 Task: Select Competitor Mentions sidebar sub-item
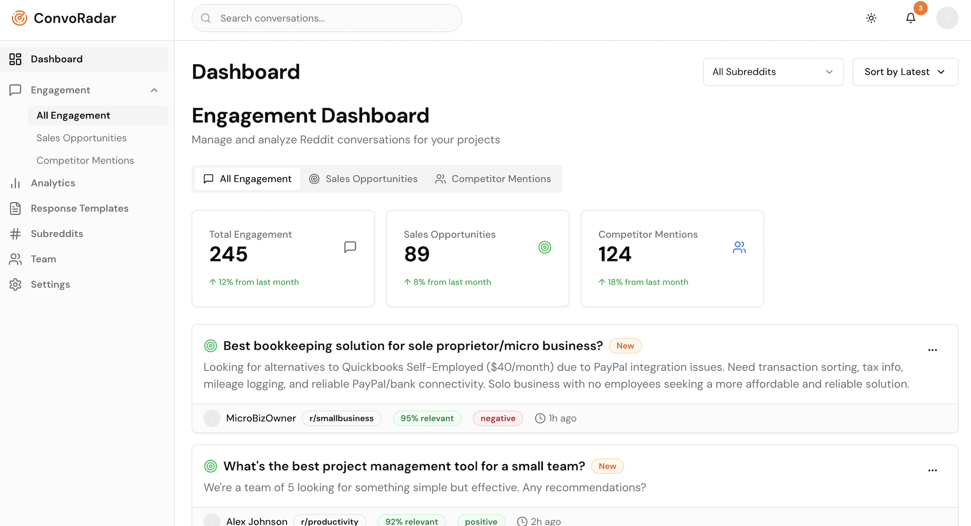tap(85, 160)
